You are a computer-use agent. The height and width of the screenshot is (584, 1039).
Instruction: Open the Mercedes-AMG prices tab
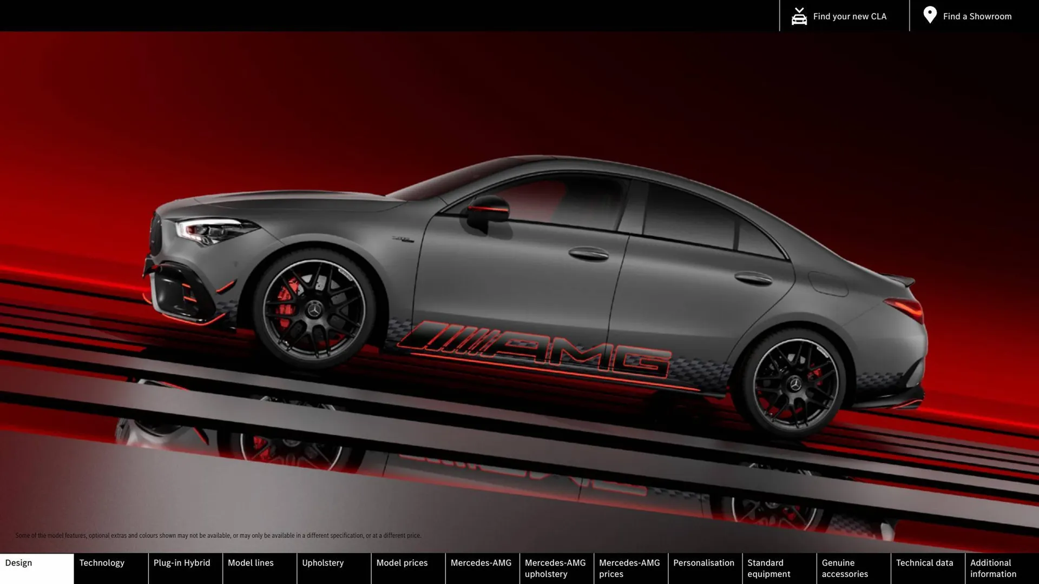pos(629,568)
